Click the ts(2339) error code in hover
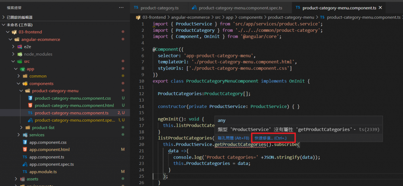This screenshot has width=403, height=186. coord(369,129)
